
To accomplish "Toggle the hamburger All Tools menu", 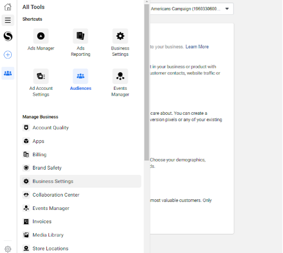I will pyautogui.click(x=8, y=20).
